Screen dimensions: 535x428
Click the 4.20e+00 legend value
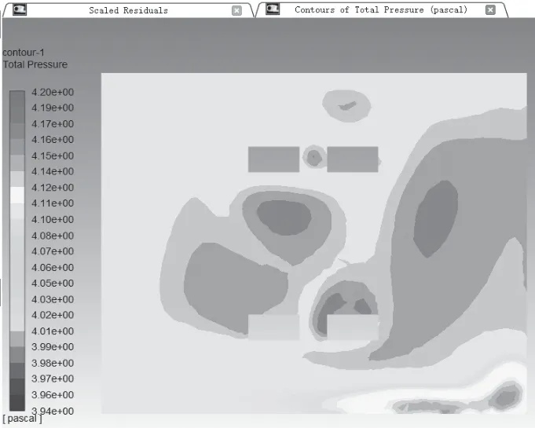point(53,92)
